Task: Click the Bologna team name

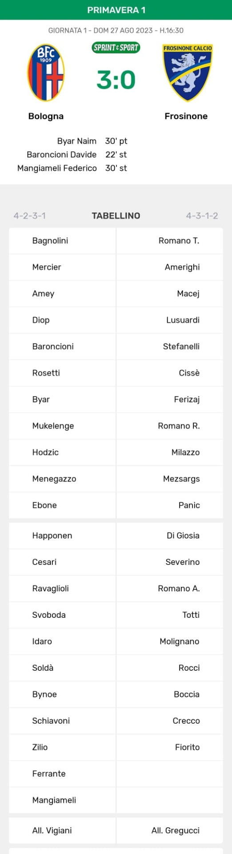Action: [46, 116]
